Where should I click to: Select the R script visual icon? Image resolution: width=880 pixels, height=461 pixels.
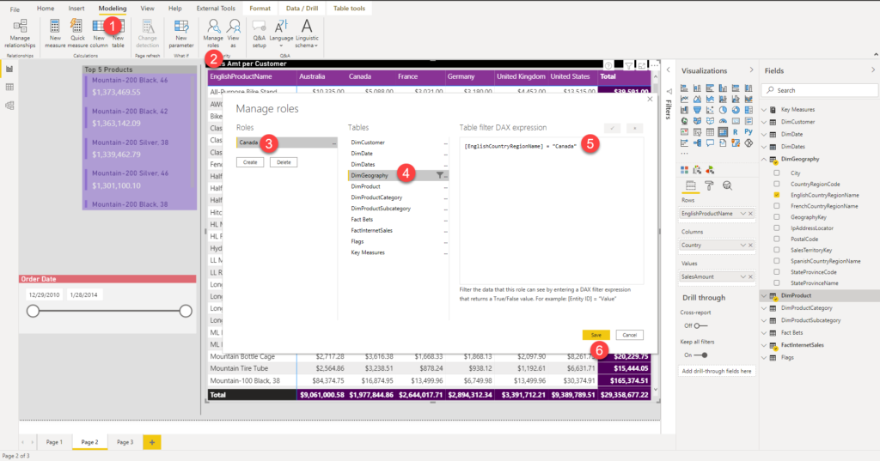click(x=736, y=132)
